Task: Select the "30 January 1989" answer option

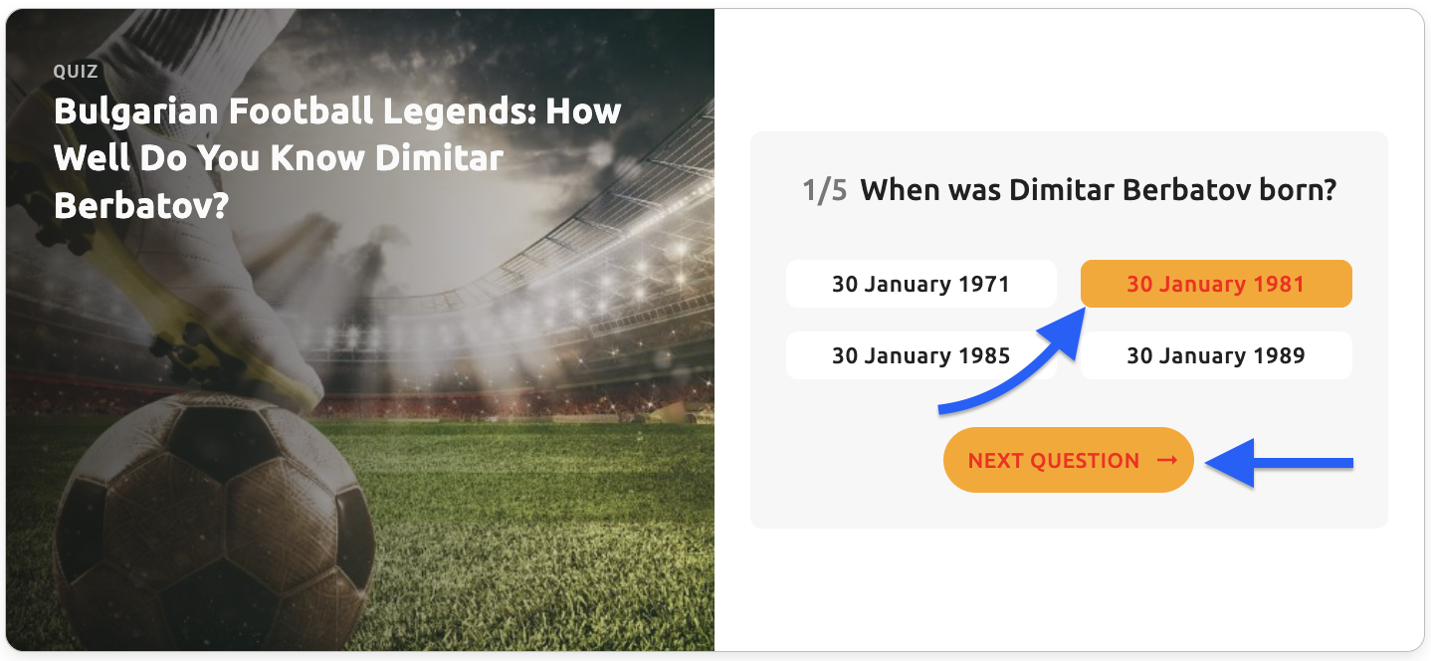Action: [x=1215, y=356]
